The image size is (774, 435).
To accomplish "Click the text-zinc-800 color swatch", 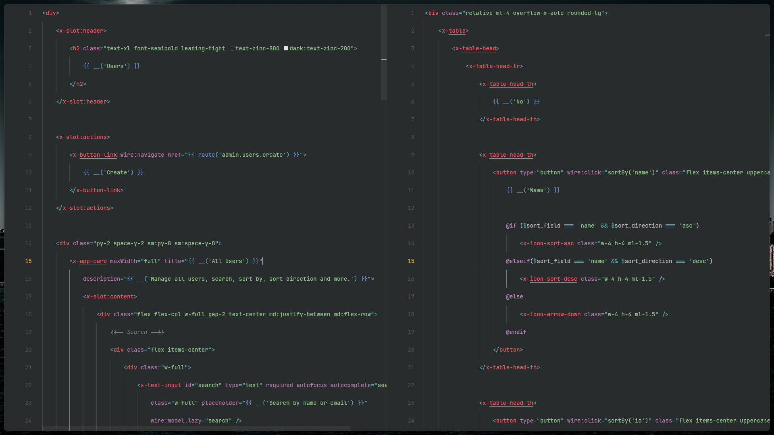I will (232, 48).
